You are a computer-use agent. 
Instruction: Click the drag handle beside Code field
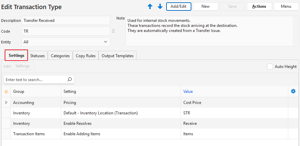tap(113, 31)
